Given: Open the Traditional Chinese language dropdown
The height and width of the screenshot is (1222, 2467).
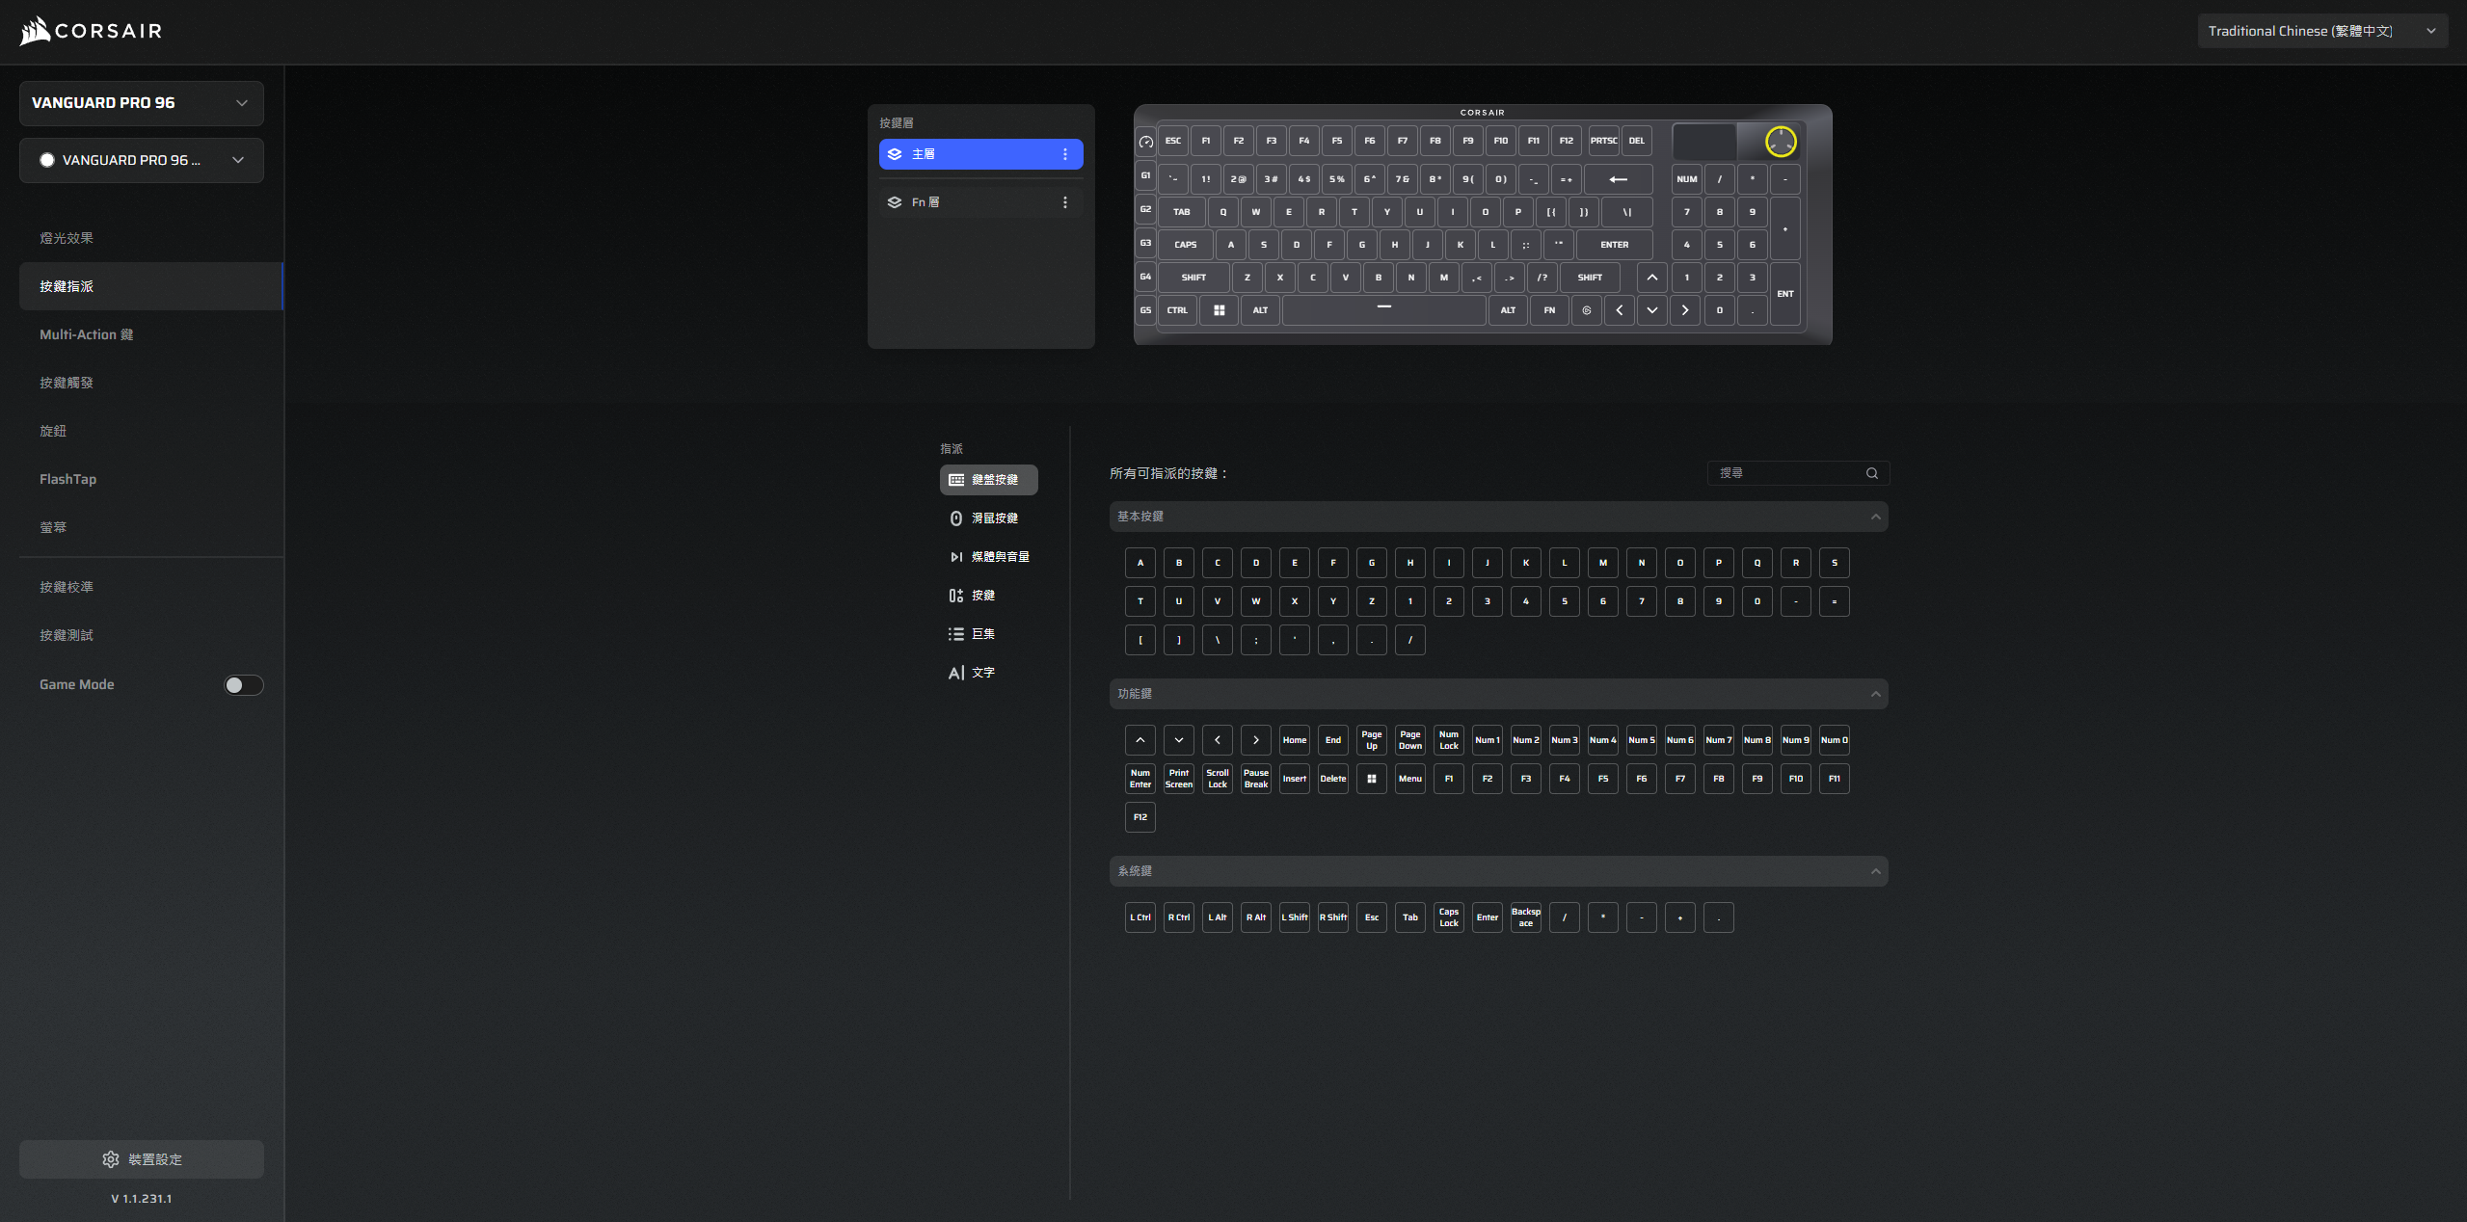Looking at the screenshot, I should click(2321, 31).
